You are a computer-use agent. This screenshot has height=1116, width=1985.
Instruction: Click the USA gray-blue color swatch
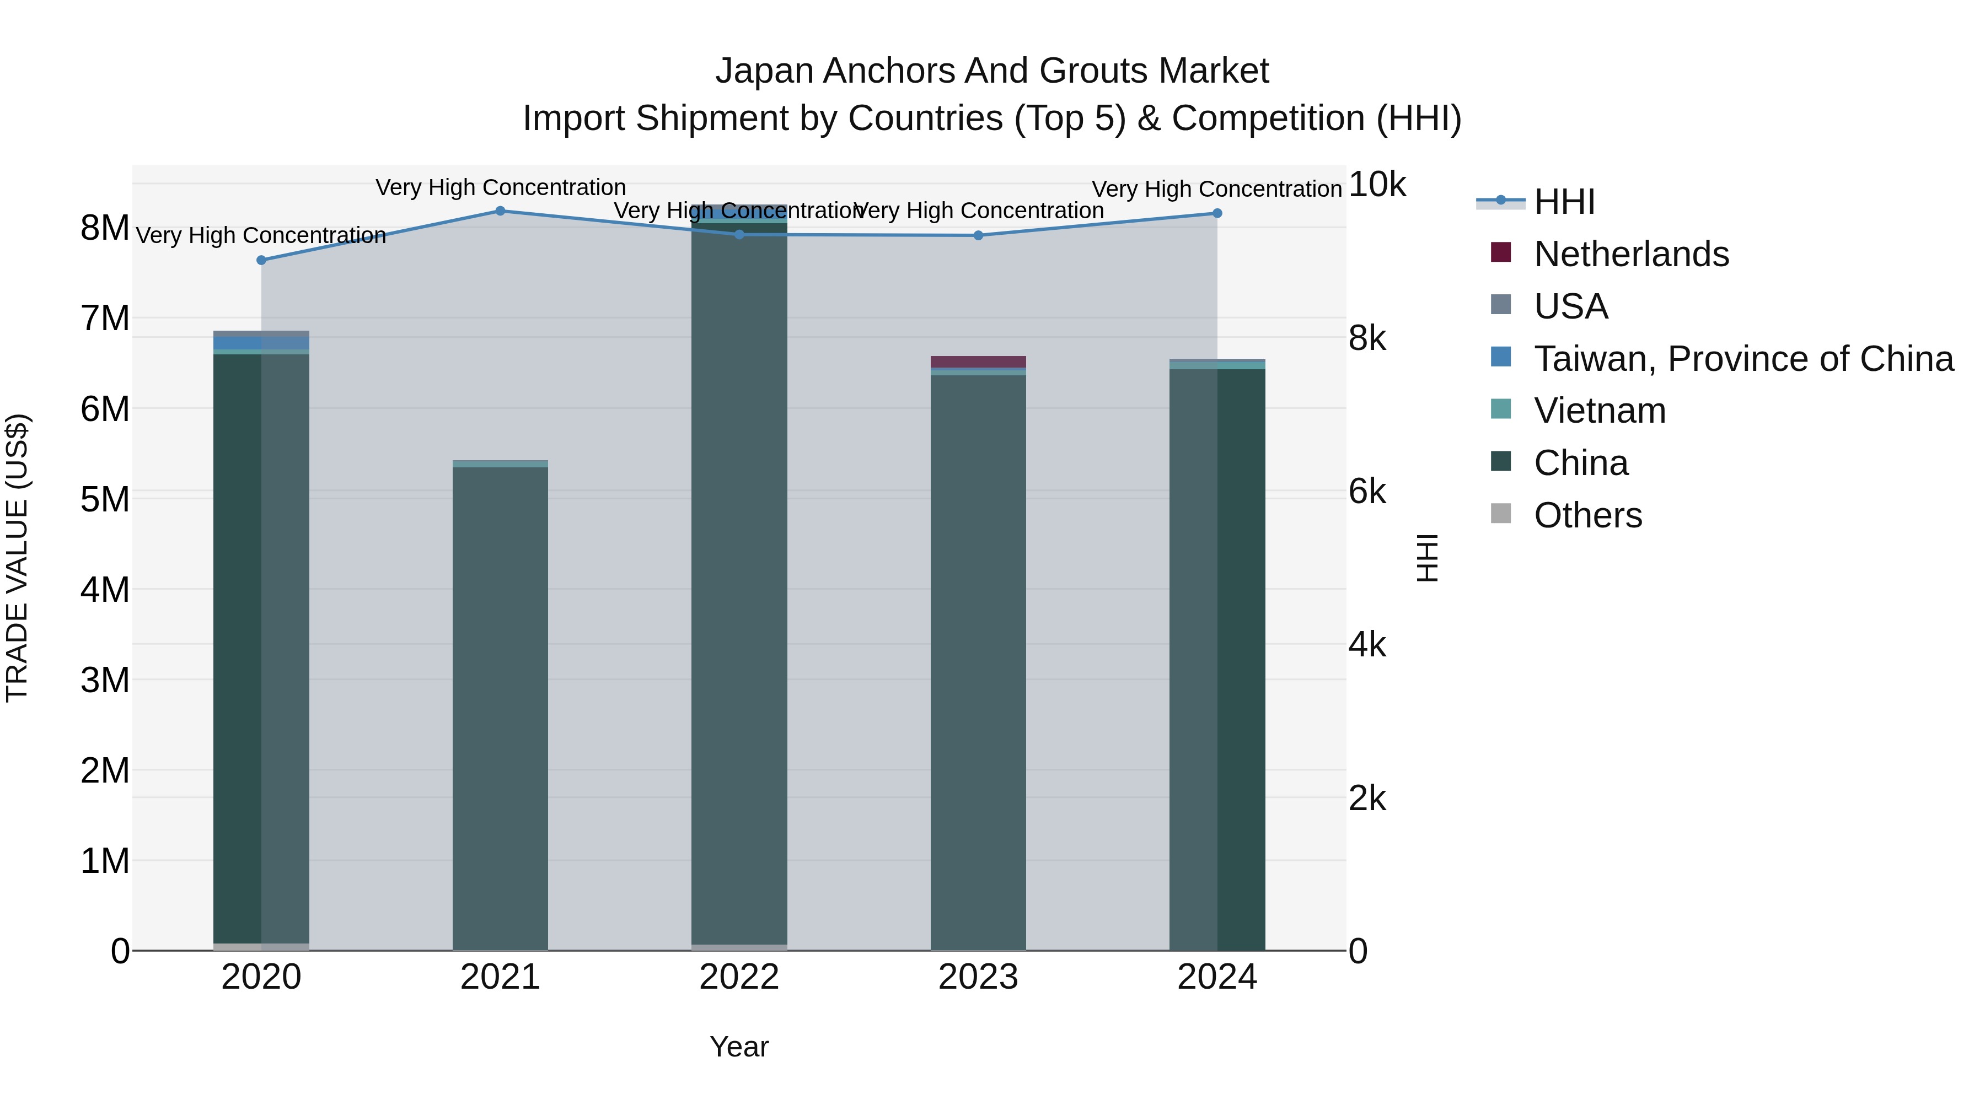coord(1500,304)
